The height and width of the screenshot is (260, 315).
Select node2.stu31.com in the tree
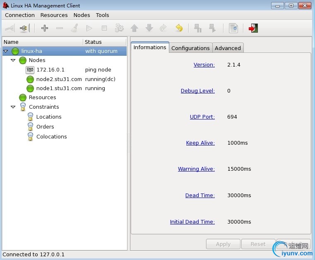click(x=59, y=79)
